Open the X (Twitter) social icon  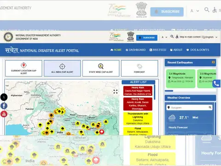pyautogui.click(x=4, y=97)
